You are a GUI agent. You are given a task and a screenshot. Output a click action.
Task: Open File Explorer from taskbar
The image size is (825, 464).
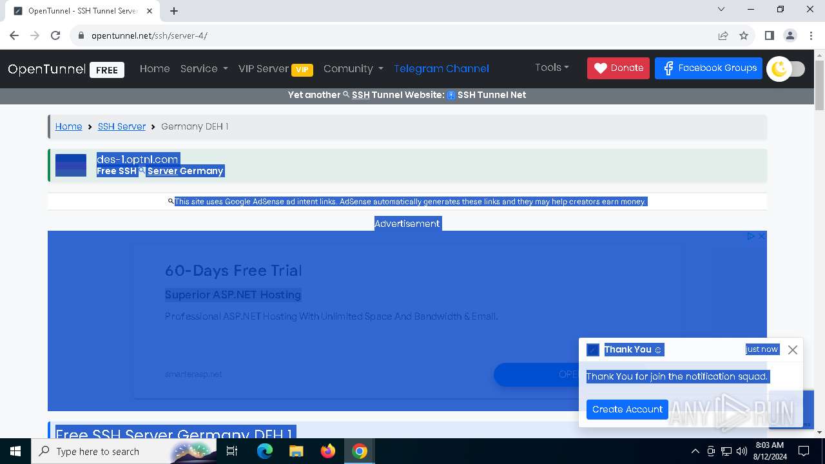click(296, 451)
